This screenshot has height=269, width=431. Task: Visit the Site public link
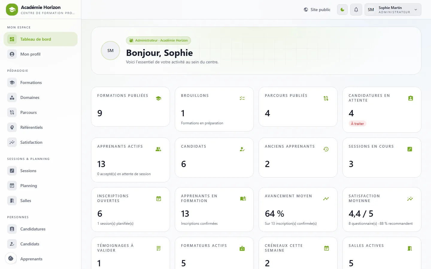(317, 10)
